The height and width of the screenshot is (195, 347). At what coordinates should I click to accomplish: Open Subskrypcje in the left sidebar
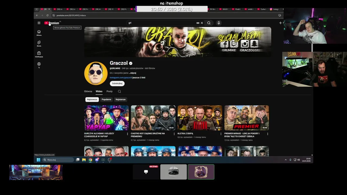click(x=39, y=54)
